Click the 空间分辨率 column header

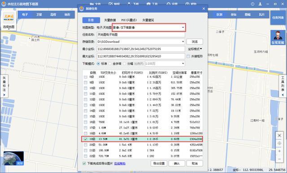(x=179, y=73)
